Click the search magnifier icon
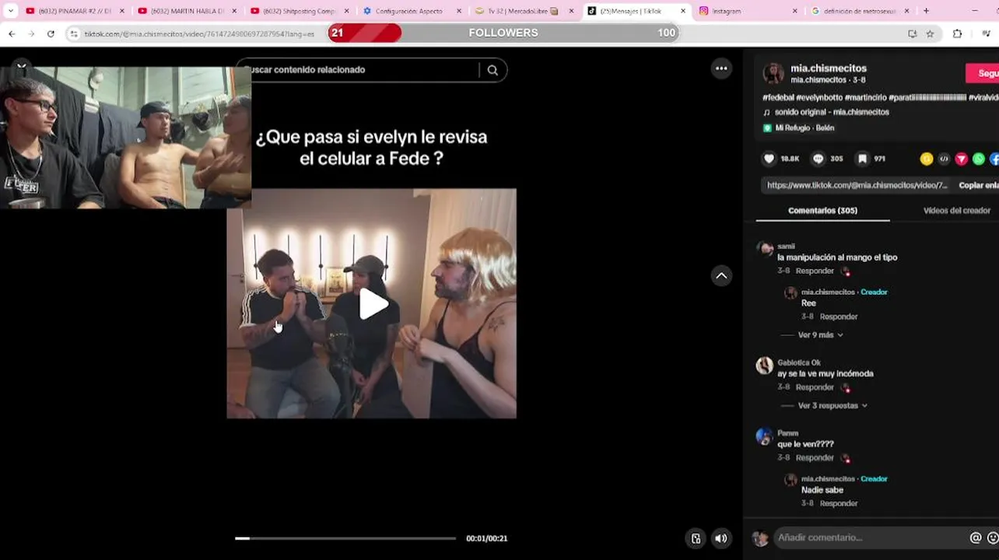The width and height of the screenshot is (999, 560). tap(492, 70)
